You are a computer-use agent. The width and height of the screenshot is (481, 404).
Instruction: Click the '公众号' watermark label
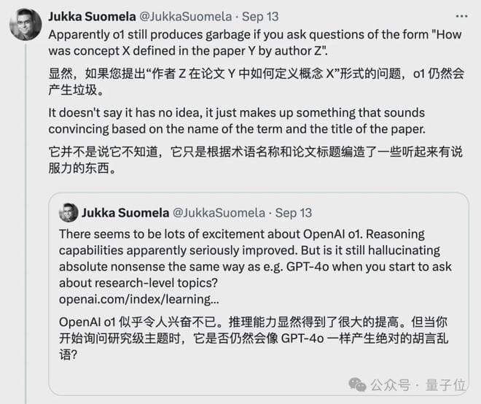[x=390, y=384]
